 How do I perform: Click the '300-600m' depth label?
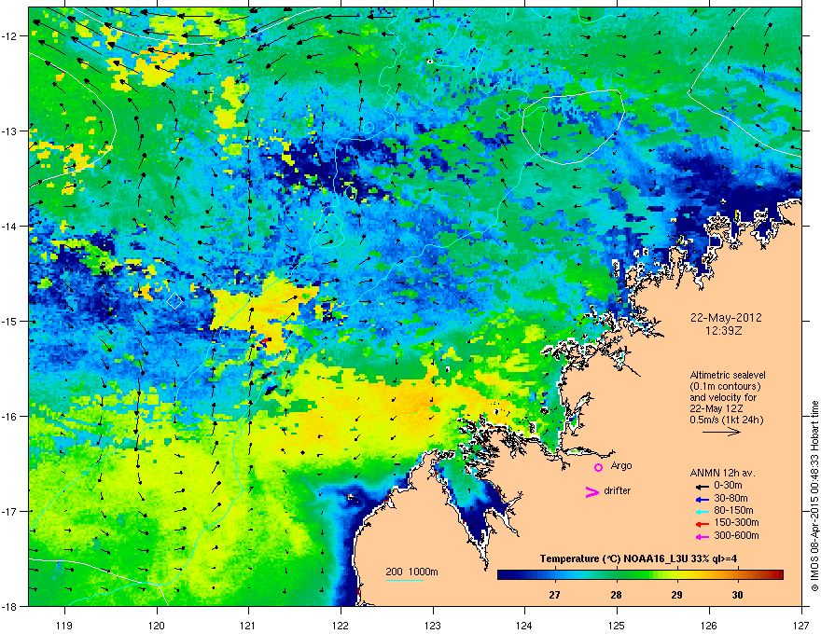point(736,536)
